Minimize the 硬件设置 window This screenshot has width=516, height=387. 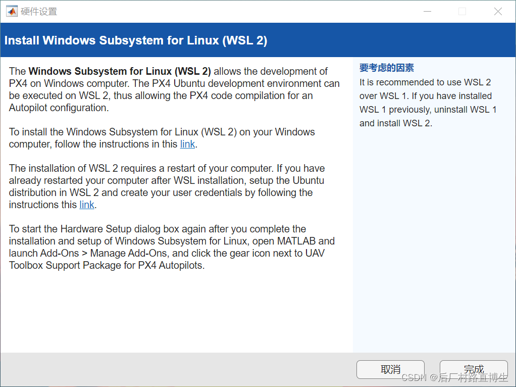pos(427,12)
